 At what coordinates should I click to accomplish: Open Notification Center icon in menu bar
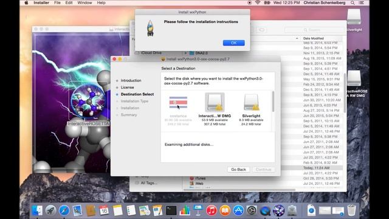pos(361,2)
